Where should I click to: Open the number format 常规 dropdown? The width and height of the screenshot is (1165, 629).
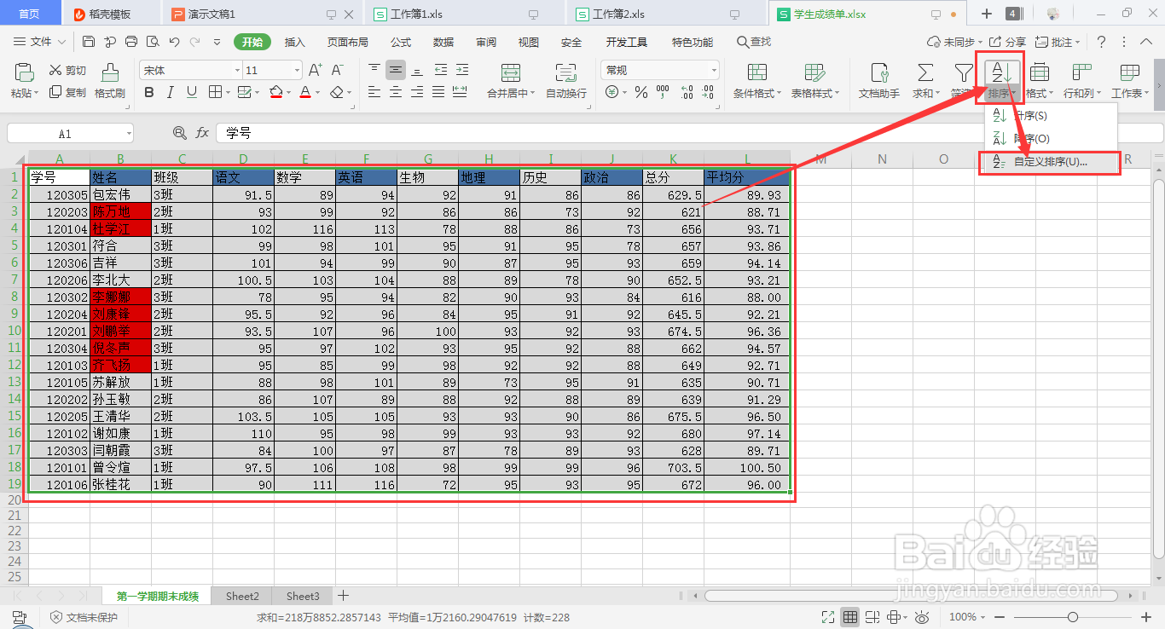pos(714,70)
